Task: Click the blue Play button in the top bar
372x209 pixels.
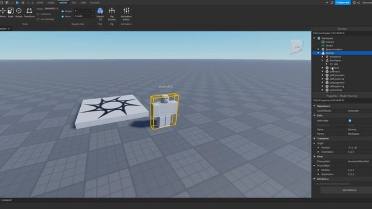Action: 17,2
